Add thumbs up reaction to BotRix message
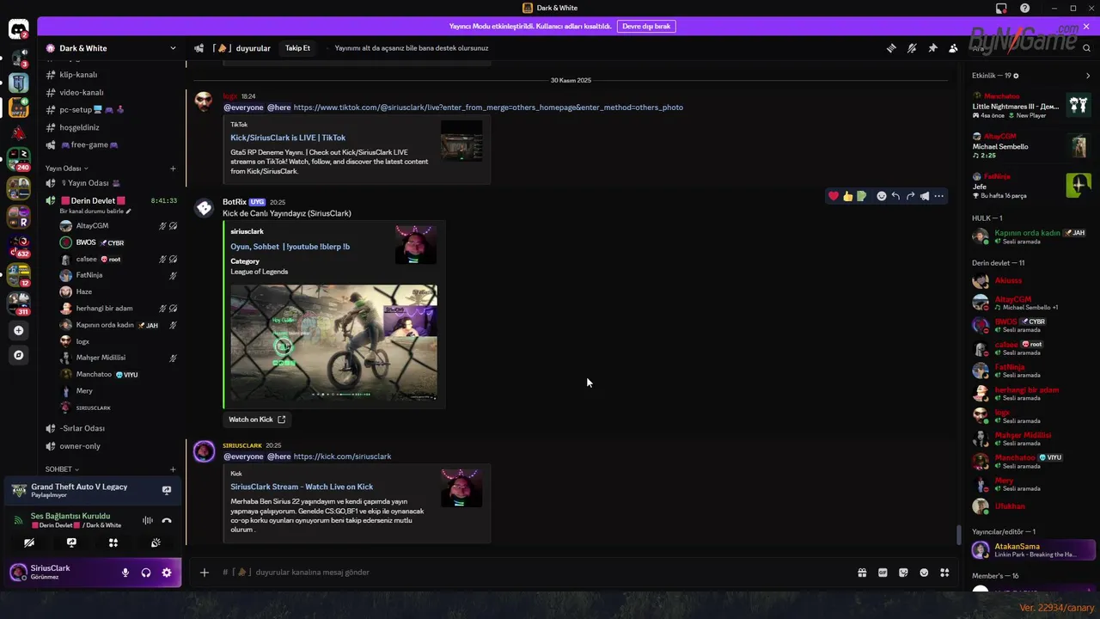 (x=847, y=196)
